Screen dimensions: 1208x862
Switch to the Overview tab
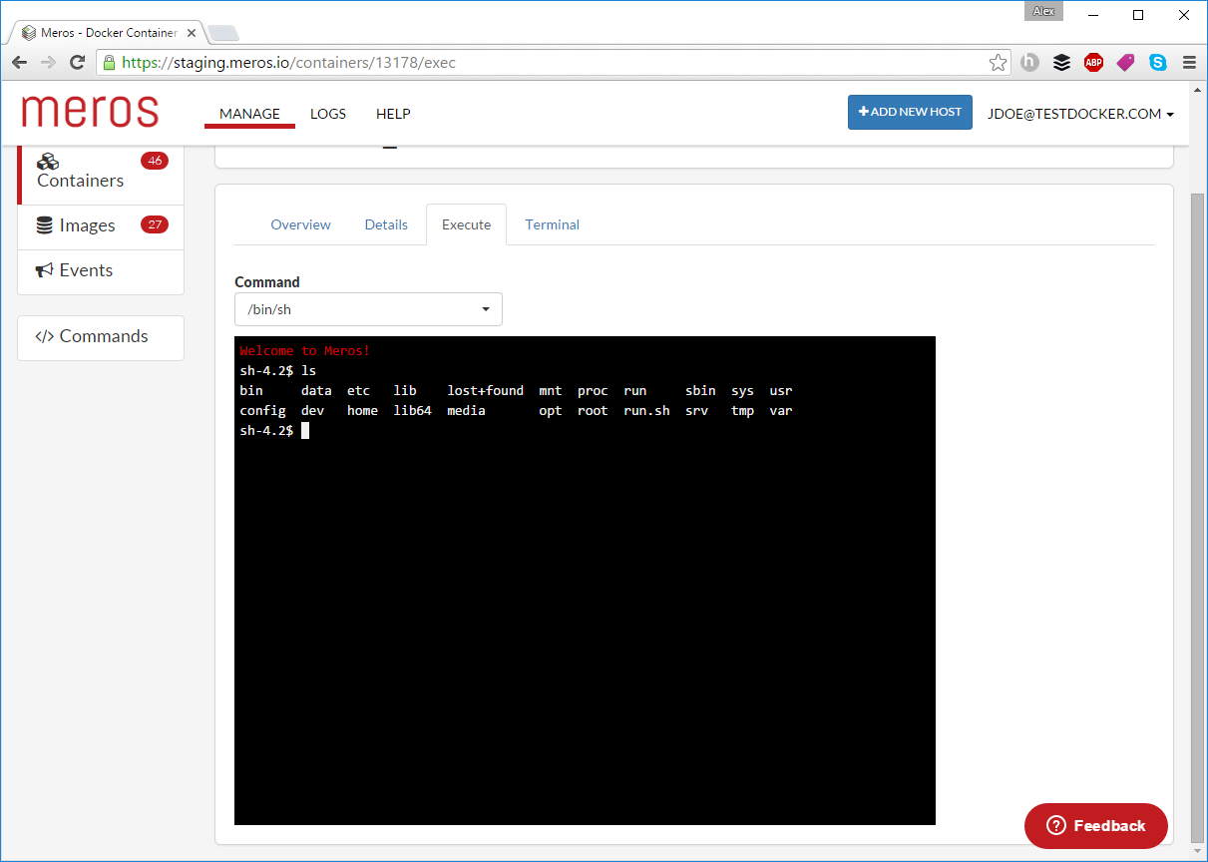tap(300, 224)
